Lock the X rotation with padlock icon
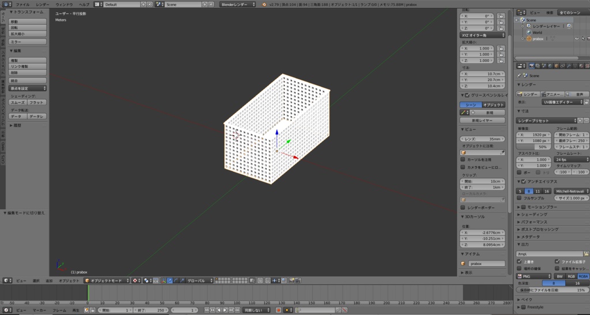The height and width of the screenshot is (315, 590). [x=501, y=16]
